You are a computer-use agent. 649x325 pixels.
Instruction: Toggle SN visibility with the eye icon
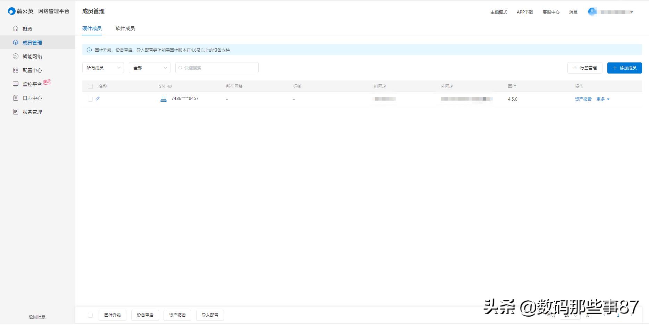(x=169, y=86)
